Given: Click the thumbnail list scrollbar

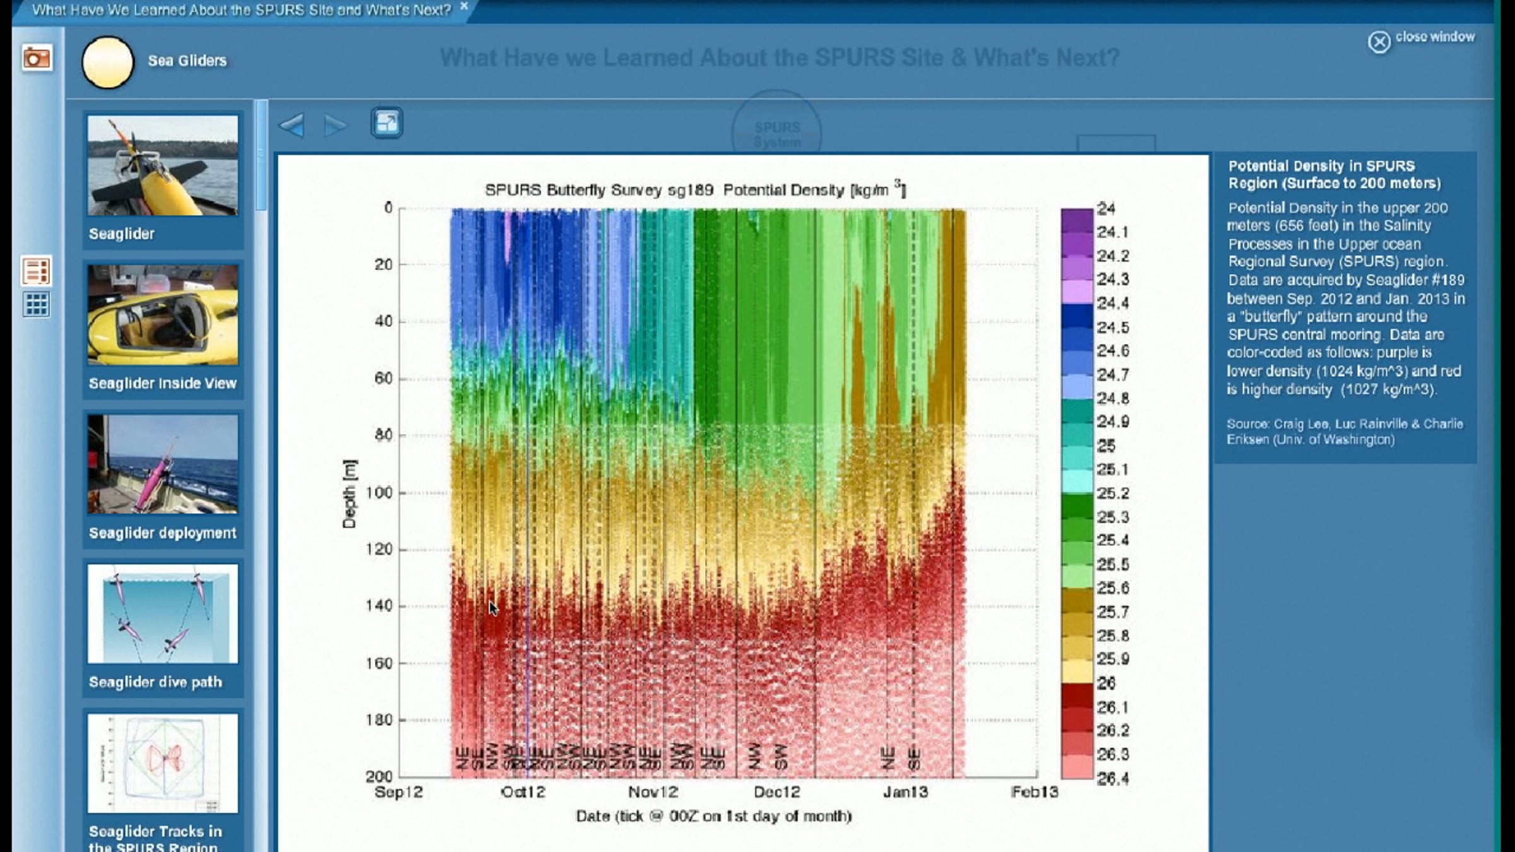Looking at the screenshot, I should [x=261, y=155].
